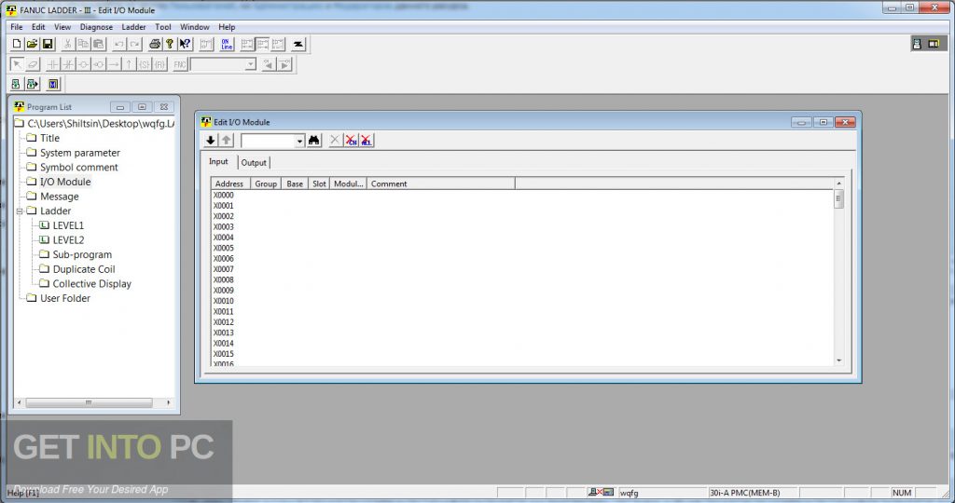Print with the printer icon
955x503 pixels.
tap(155, 44)
